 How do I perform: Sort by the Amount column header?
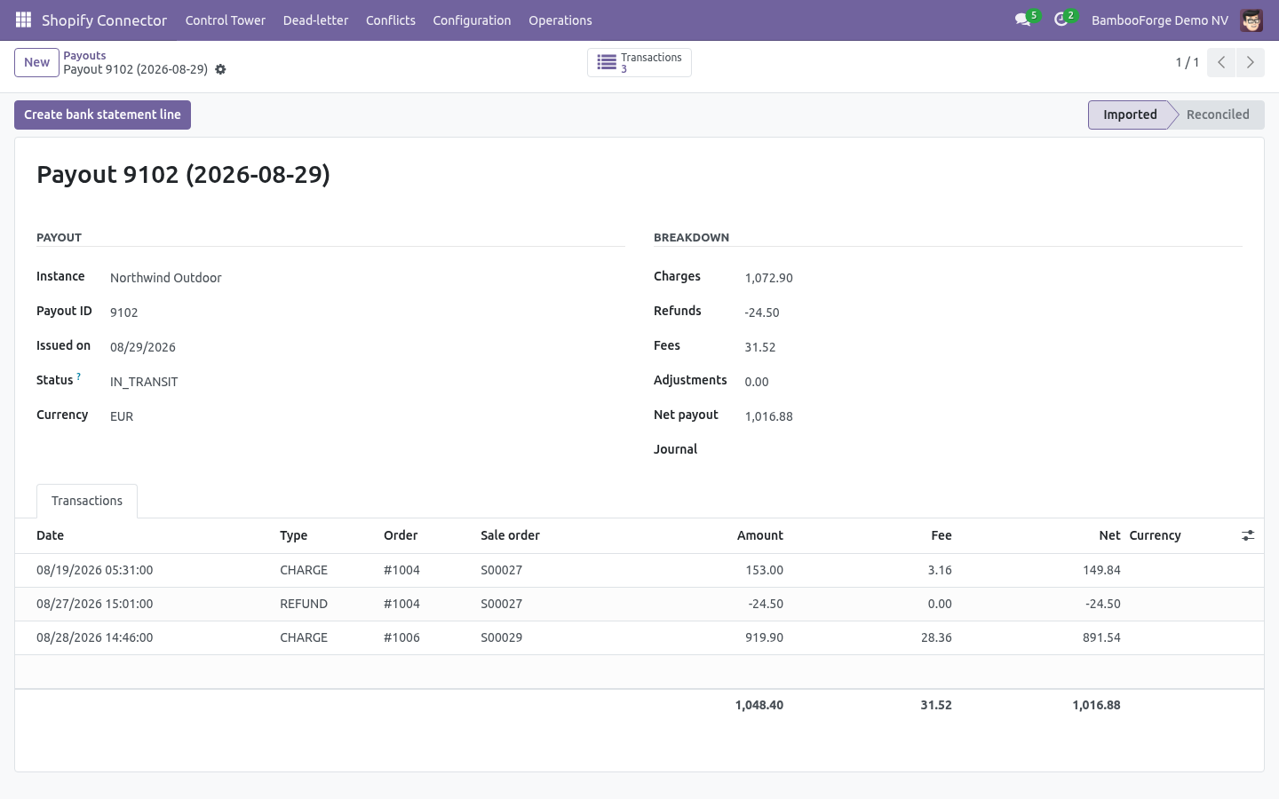[x=760, y=535]
